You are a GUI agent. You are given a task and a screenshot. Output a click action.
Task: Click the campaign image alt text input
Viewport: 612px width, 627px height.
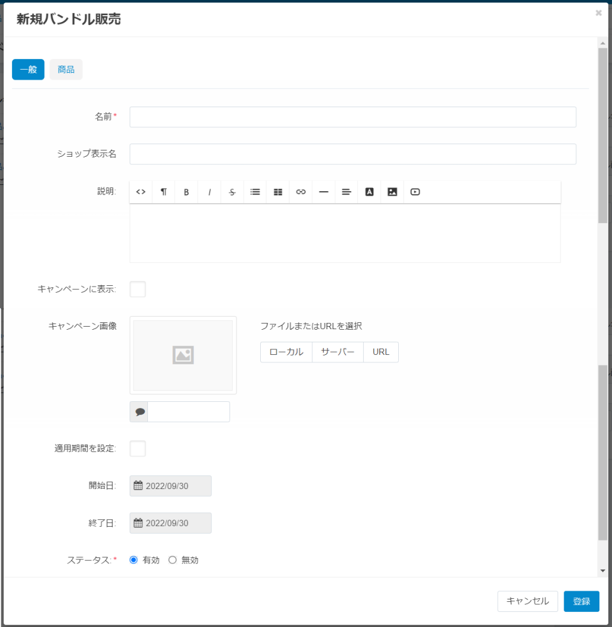point(189,412)
